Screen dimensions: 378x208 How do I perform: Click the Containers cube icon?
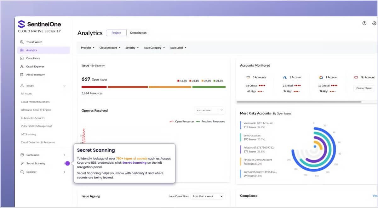click(22, 155)
